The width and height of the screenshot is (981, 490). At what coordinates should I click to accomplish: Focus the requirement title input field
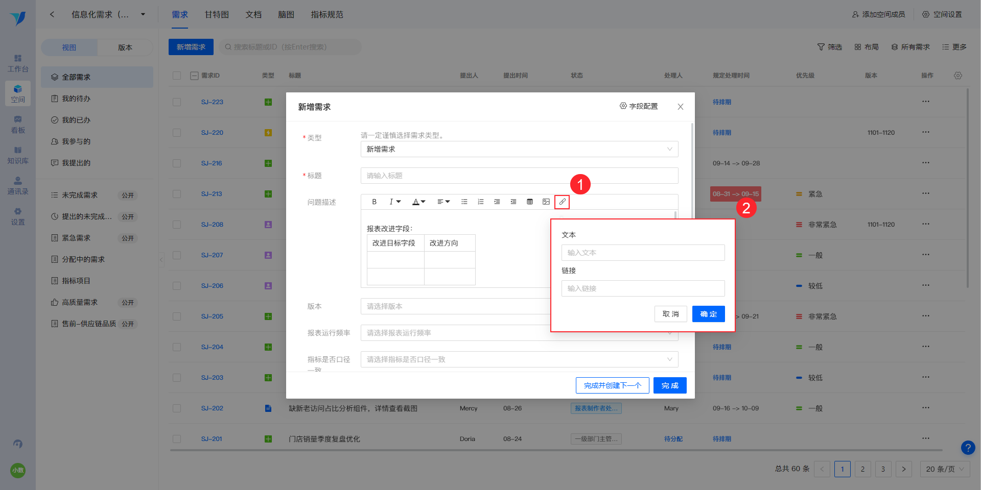point(520,176)
